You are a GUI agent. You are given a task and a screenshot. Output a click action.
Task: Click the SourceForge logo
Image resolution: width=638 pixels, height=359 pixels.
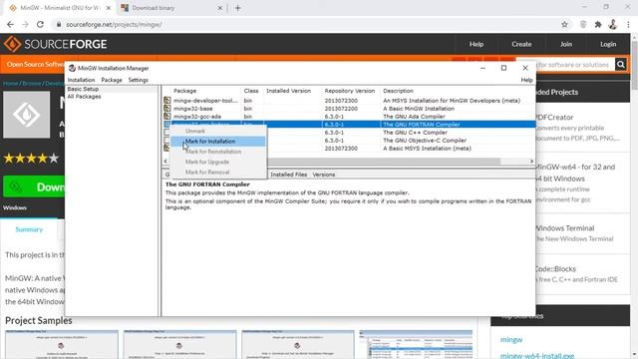(56, 44)
